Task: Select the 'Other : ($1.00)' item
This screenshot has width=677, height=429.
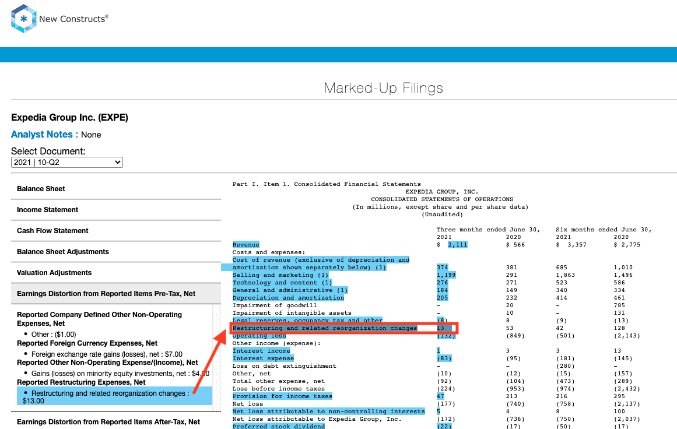Action: (x=54, y=335)
